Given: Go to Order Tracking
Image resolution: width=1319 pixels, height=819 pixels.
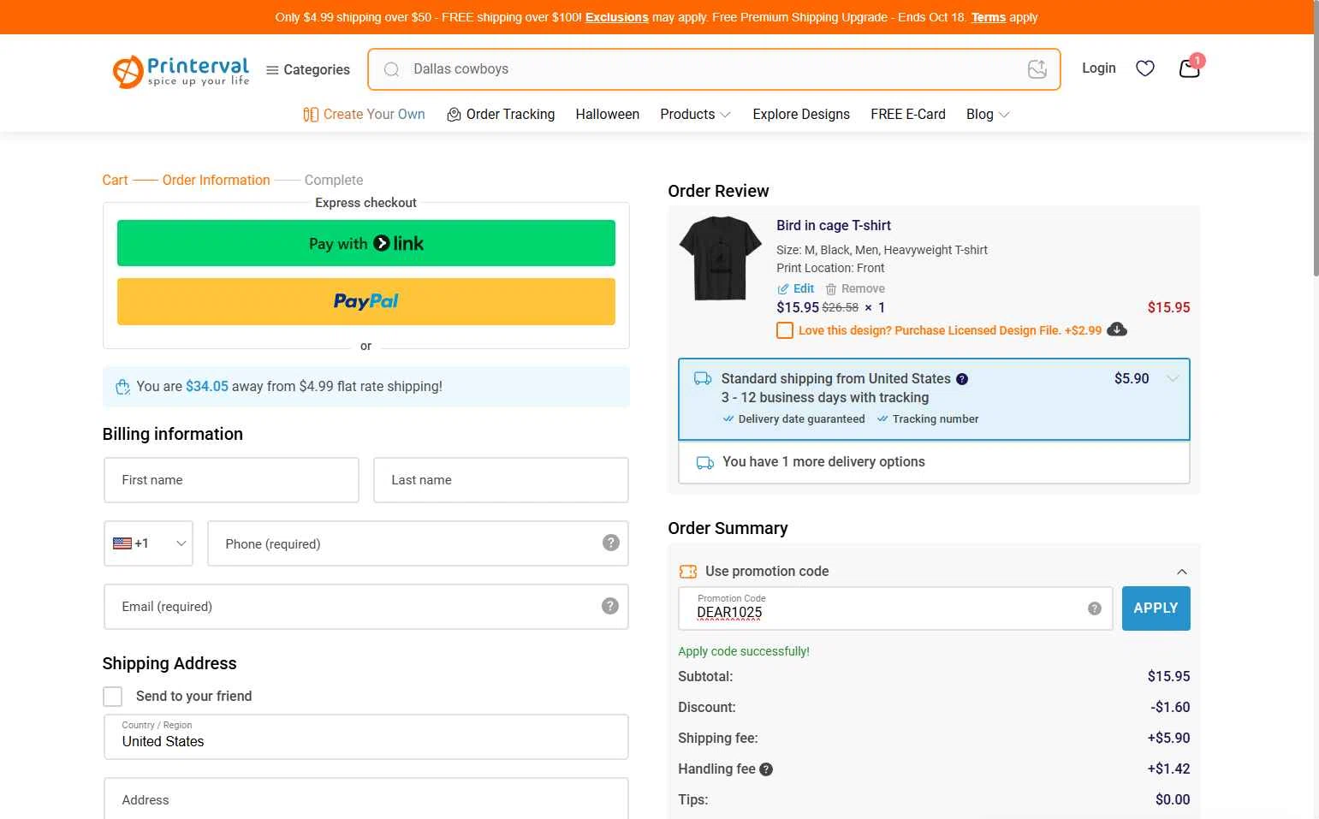Looking at the screenshot, I should click(501, 115).
